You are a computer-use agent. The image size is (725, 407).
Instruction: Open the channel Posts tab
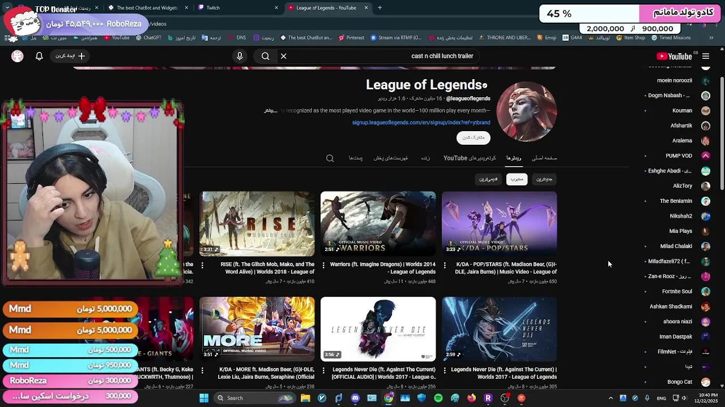coord(356,158)
